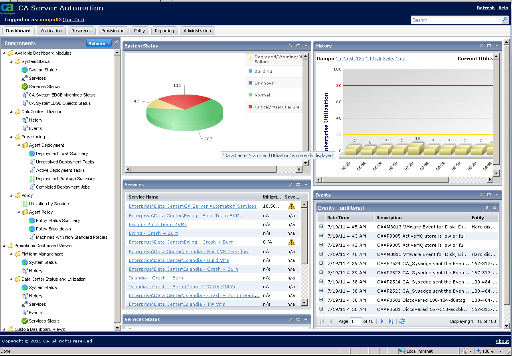The width and height of the screenshot is (512, 356).
Task: Click the security lock icon in the status bar
Action: (465, 351)
